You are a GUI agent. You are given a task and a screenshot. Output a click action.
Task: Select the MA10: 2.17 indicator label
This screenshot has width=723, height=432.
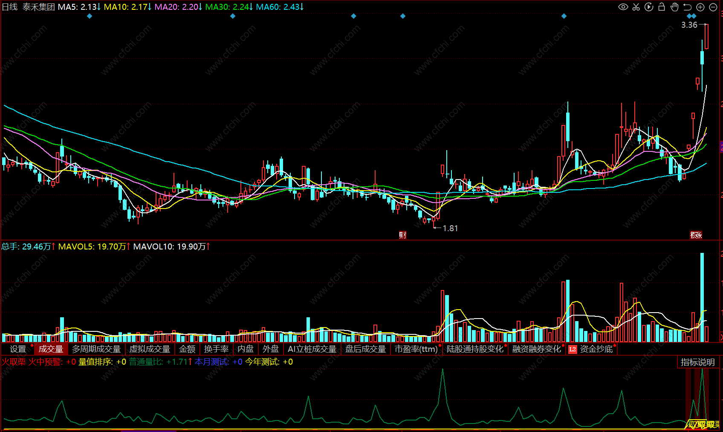[x=128, y=7]
